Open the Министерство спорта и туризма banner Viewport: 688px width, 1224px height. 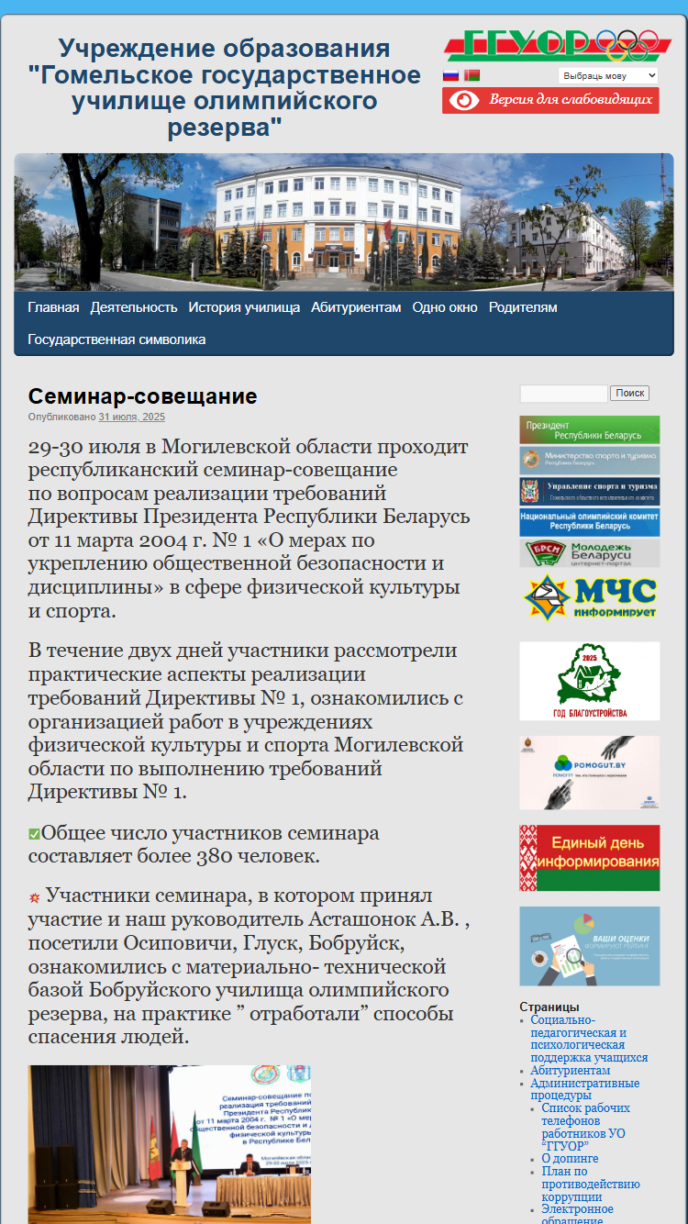coord(589,461)
